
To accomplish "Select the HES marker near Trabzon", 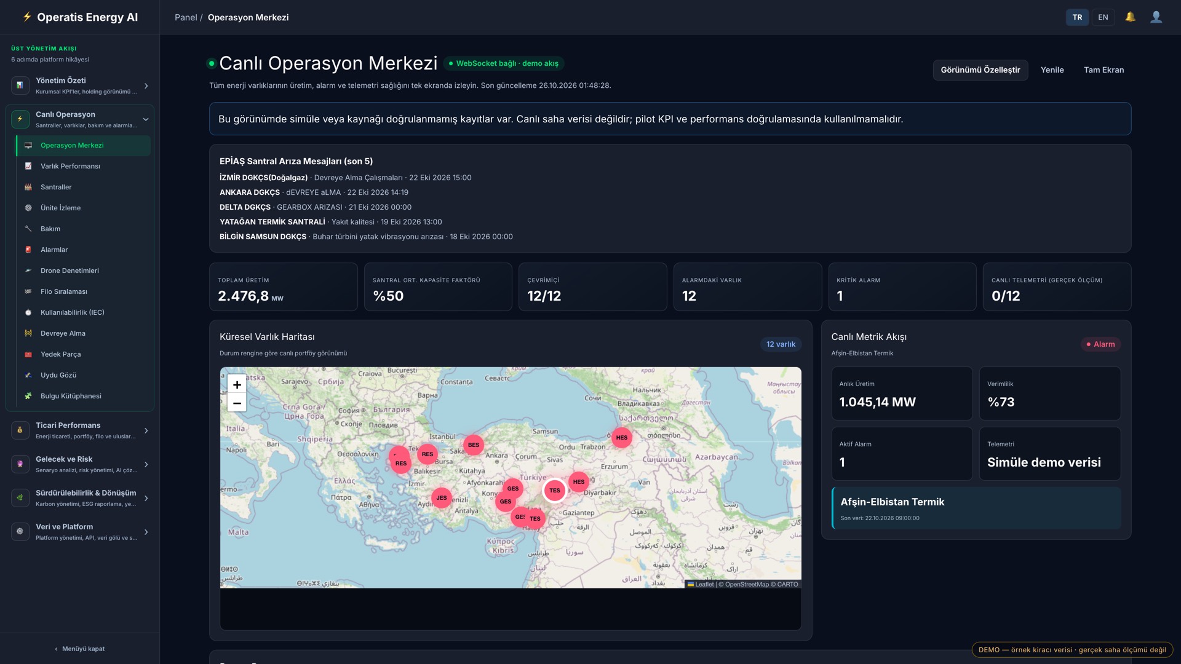I will [x=622, y=438].
